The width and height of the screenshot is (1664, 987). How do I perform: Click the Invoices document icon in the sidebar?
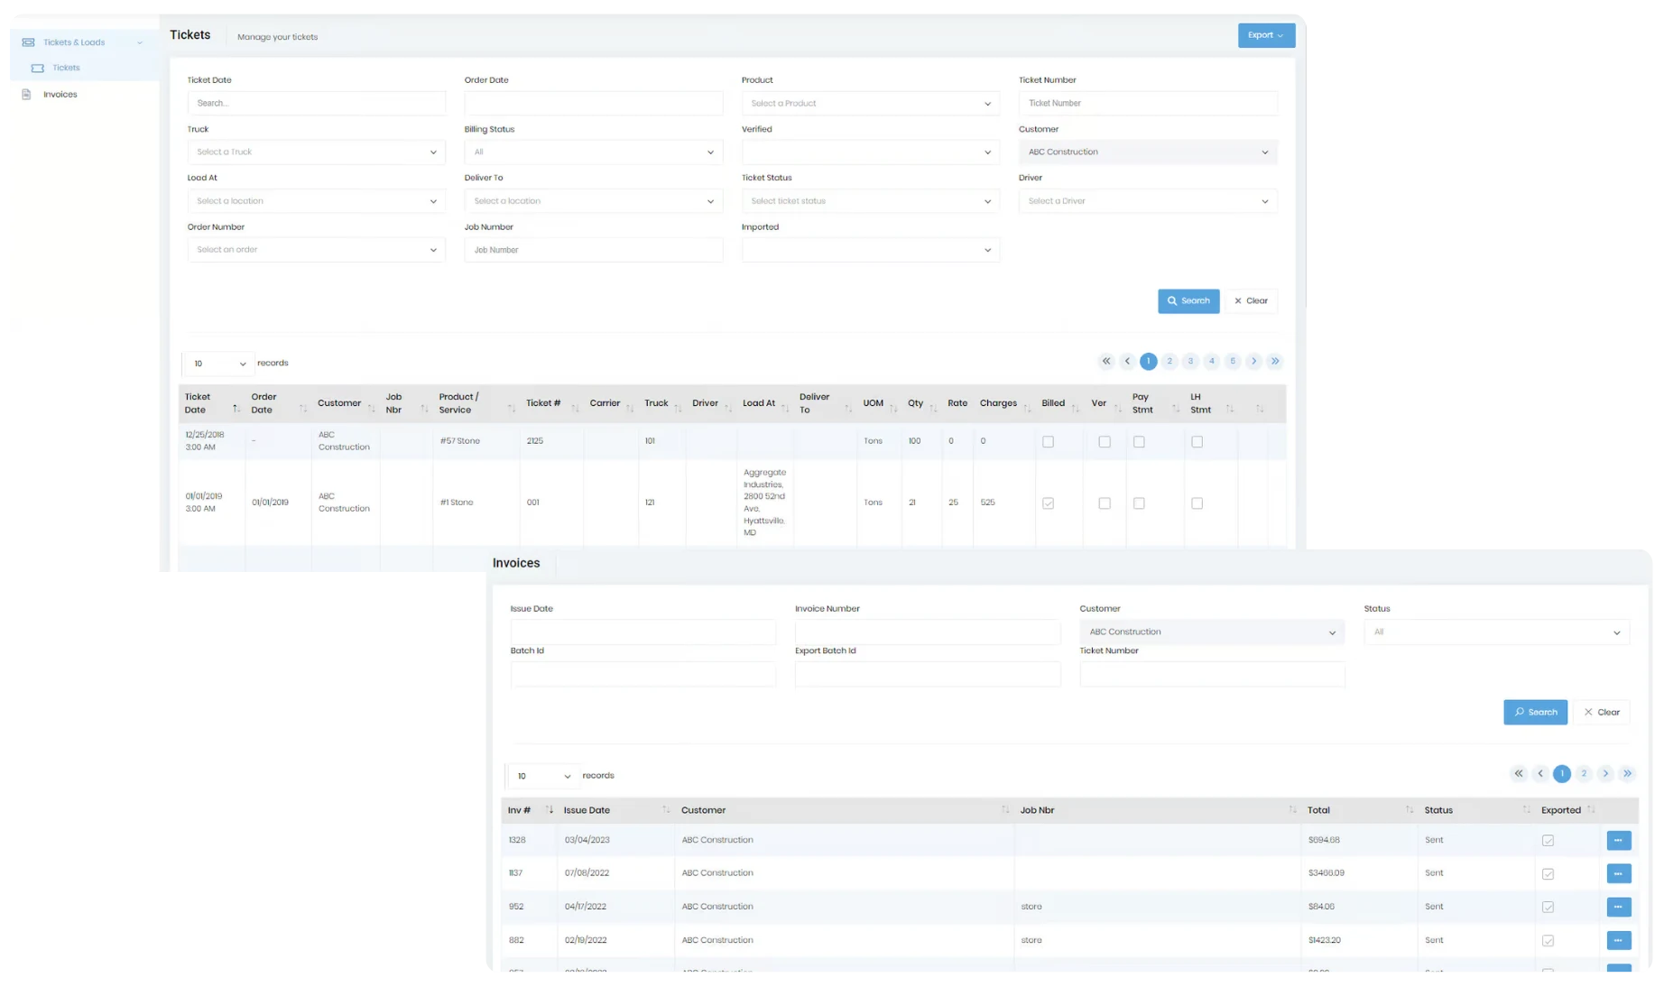[26, 94]
